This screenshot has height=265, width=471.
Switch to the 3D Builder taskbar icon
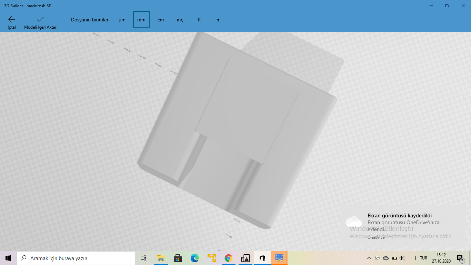coord(262,258)
